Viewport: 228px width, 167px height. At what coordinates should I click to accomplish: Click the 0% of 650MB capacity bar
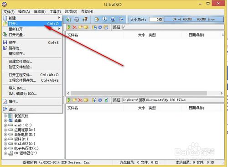click(194, 19)
